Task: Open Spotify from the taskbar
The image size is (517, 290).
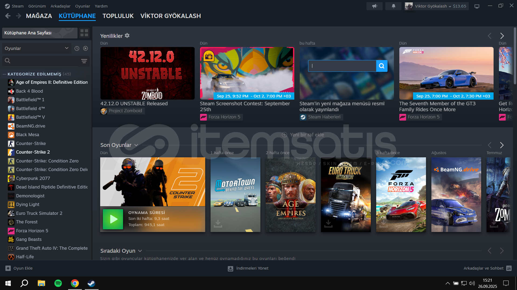Action: click(x=58, y=283)
